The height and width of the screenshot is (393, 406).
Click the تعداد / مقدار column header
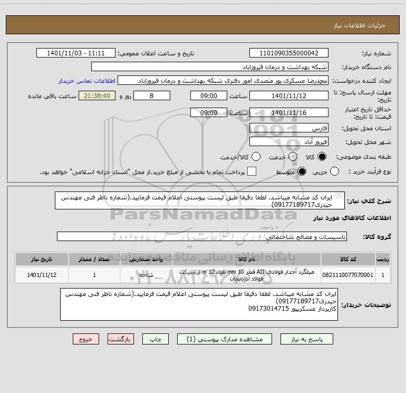point(94,259)
